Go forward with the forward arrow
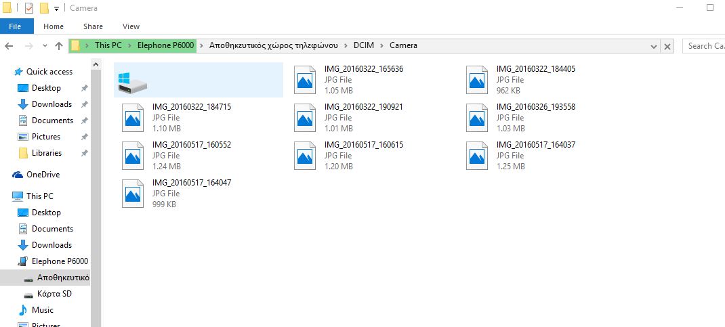This screenshot has width=725, height=327. [28, 46]
